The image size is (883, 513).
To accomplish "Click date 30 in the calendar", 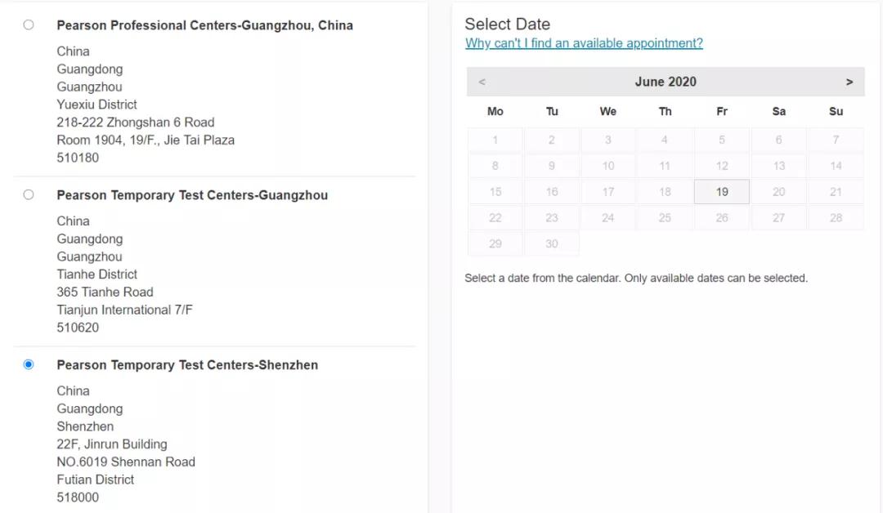I will [x=552, y=243].
